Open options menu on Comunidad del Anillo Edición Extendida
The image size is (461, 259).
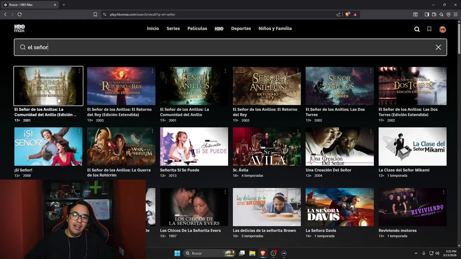[x=79, y=71]
